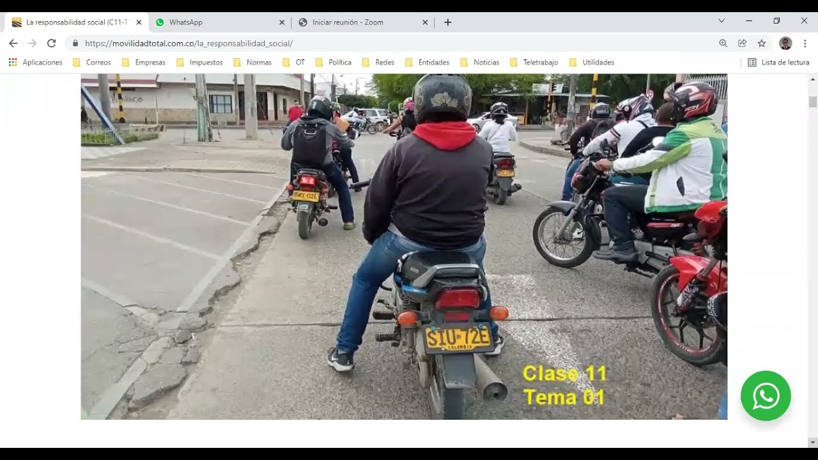Image resolution: width=818 pixels, height=460 pixels.
Task: Open the Política bookmark folder
Action: pos(334,63)
